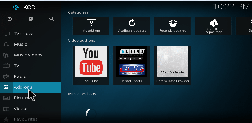Screen dimensions: 252x123
Task: Launch the YouTube add-on thumbnail
Action: pyautogui.click(x=91, y=62)
